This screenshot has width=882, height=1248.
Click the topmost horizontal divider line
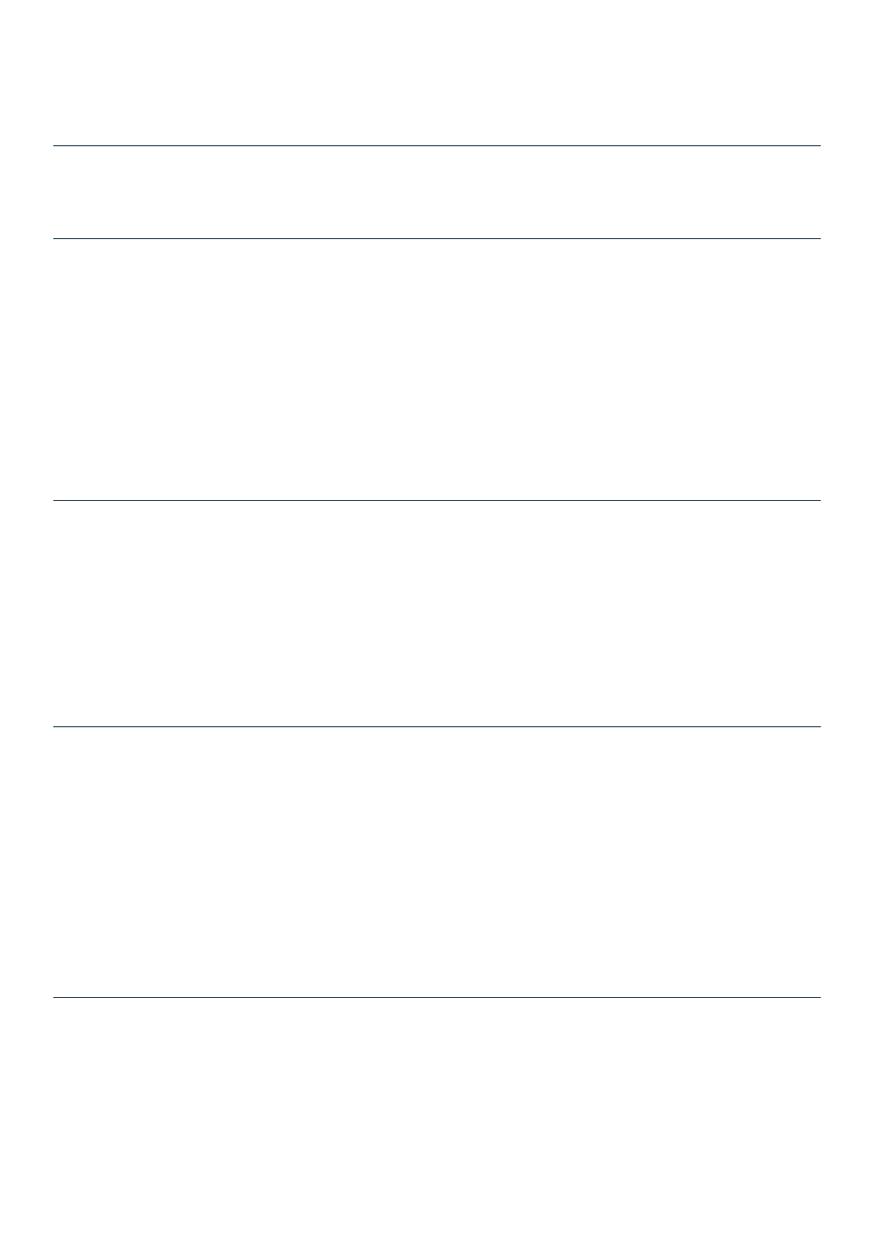tap(437, 146)
